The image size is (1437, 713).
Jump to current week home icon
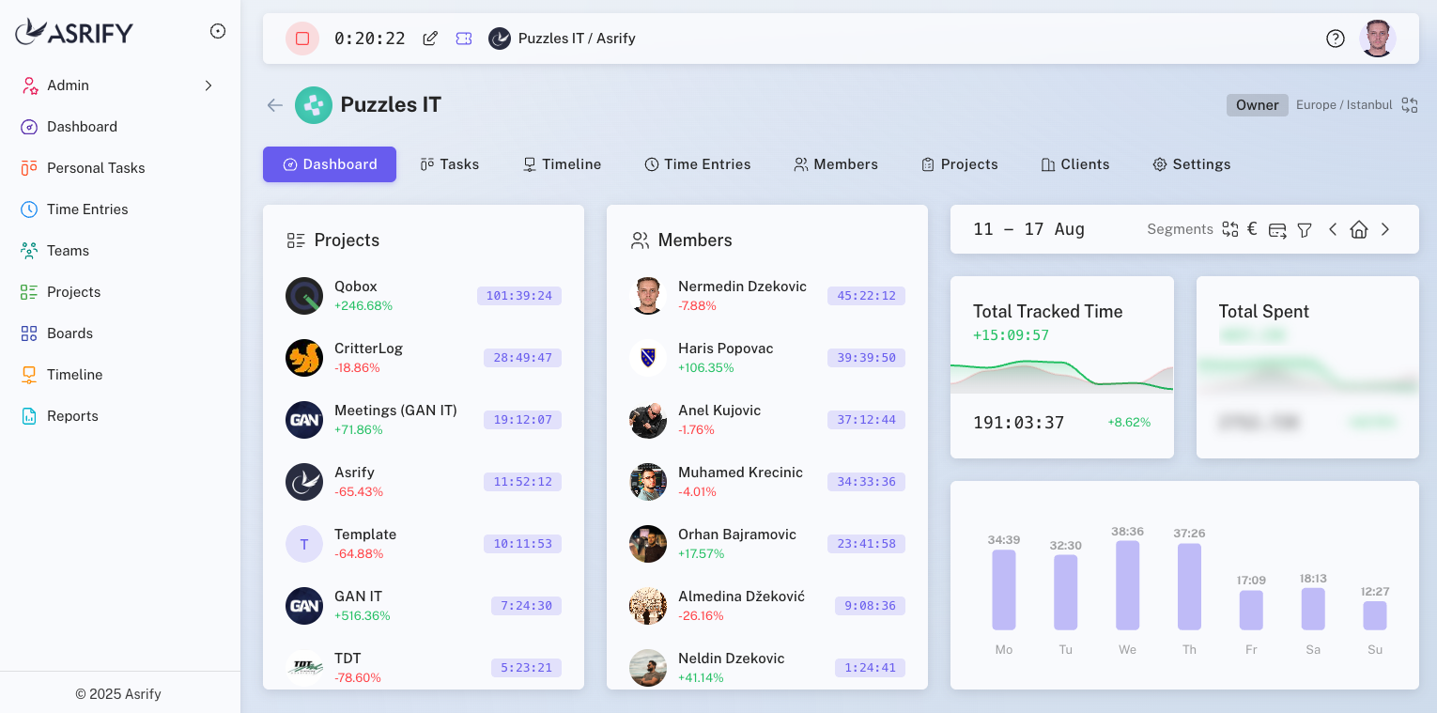[x=1359, y=229]
